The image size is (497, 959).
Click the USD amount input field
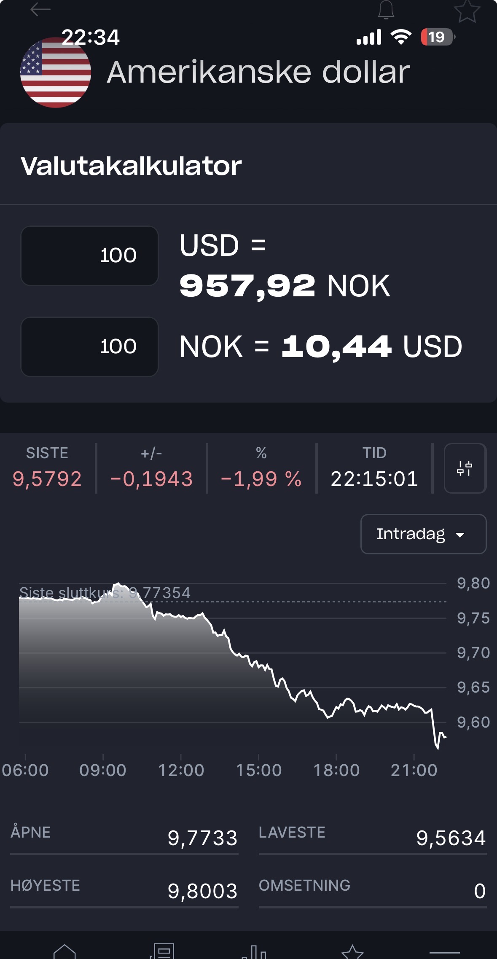(89, 255)
